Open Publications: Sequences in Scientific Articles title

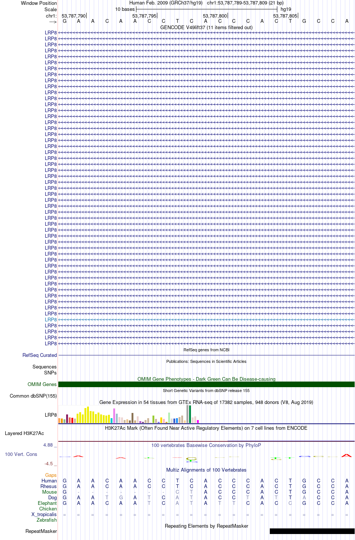(206, 361)
